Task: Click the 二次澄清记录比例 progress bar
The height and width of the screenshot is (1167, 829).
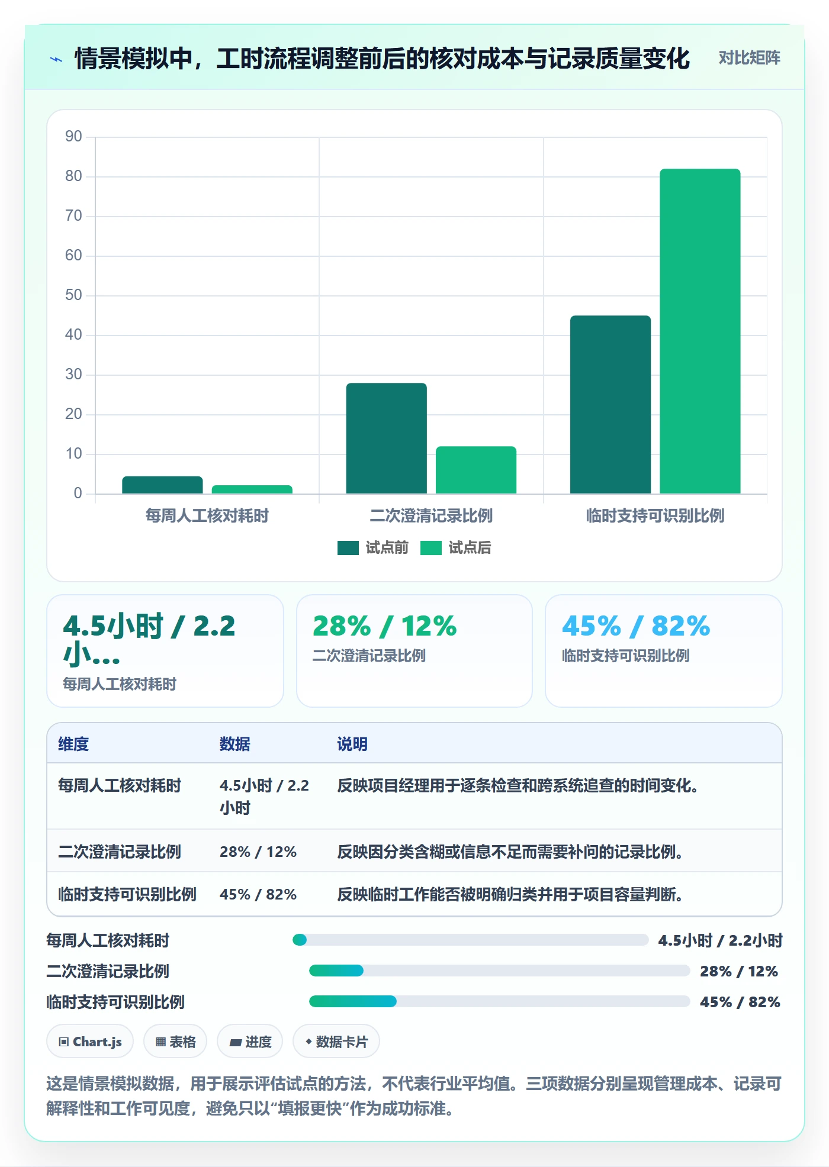Action: (x=500, y=971)
